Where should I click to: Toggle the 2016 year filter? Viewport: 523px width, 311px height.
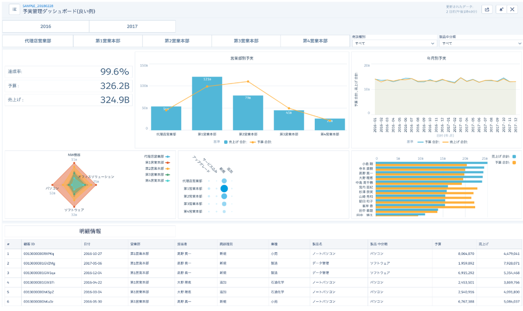click(46, 26)
